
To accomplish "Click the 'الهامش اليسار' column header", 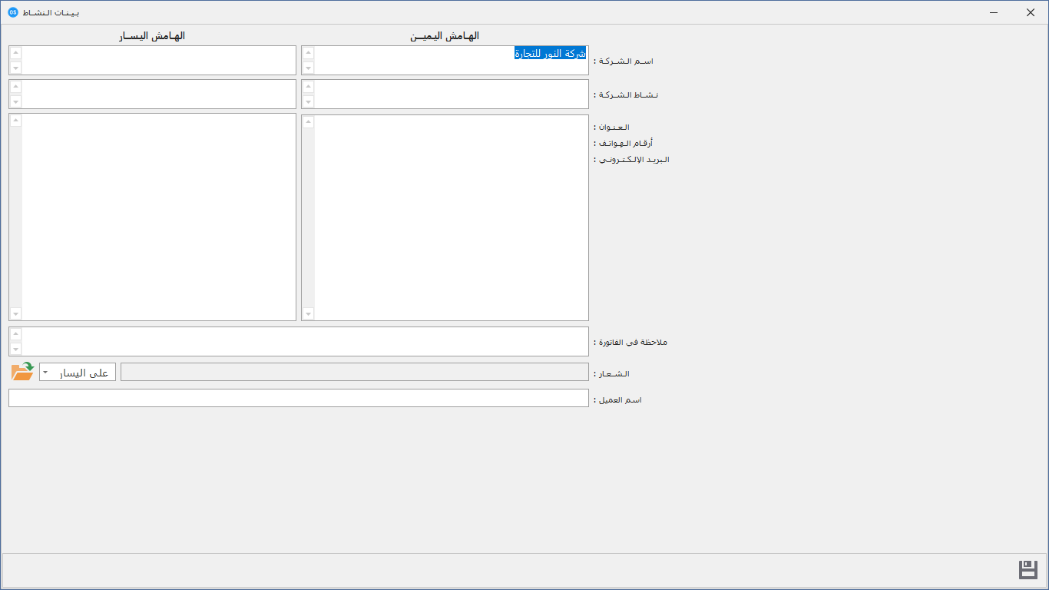I will 152,36.
